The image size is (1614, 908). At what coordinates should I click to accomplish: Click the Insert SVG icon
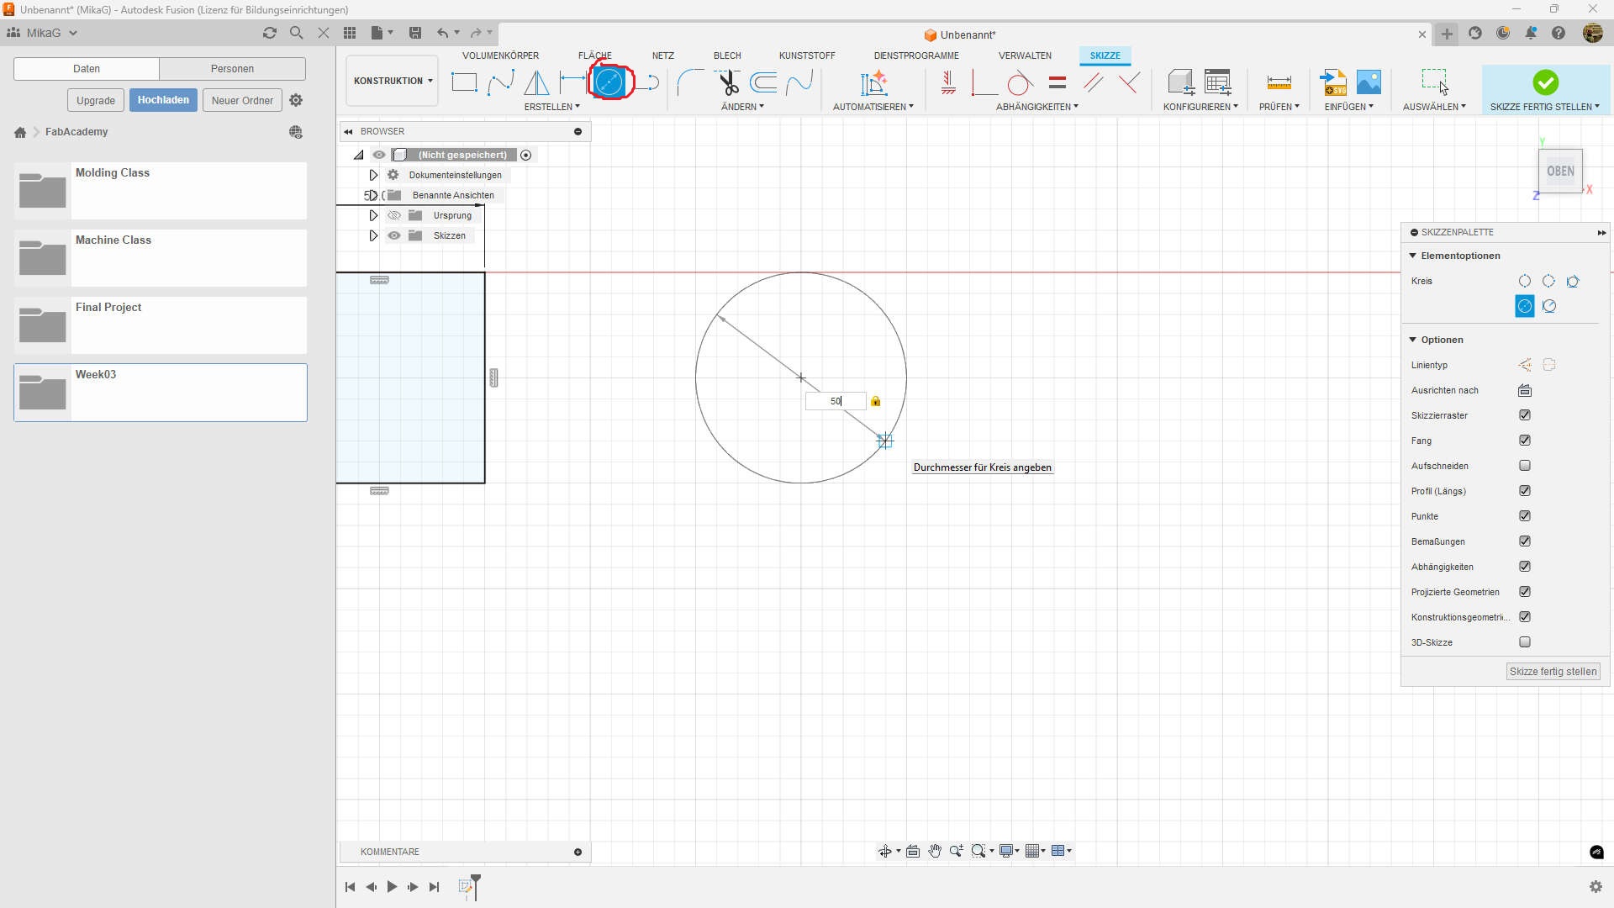pyautogui.click(x=1333, y=82)
